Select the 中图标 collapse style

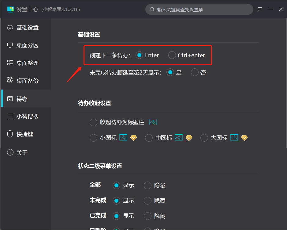pos(149,137)
